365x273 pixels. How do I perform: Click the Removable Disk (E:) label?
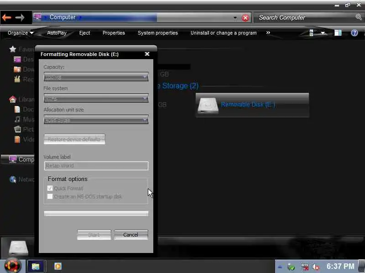248,105
